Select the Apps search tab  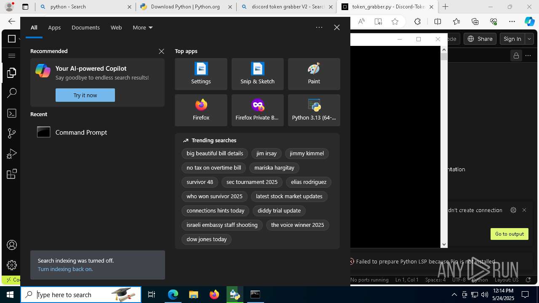point(54,27)
